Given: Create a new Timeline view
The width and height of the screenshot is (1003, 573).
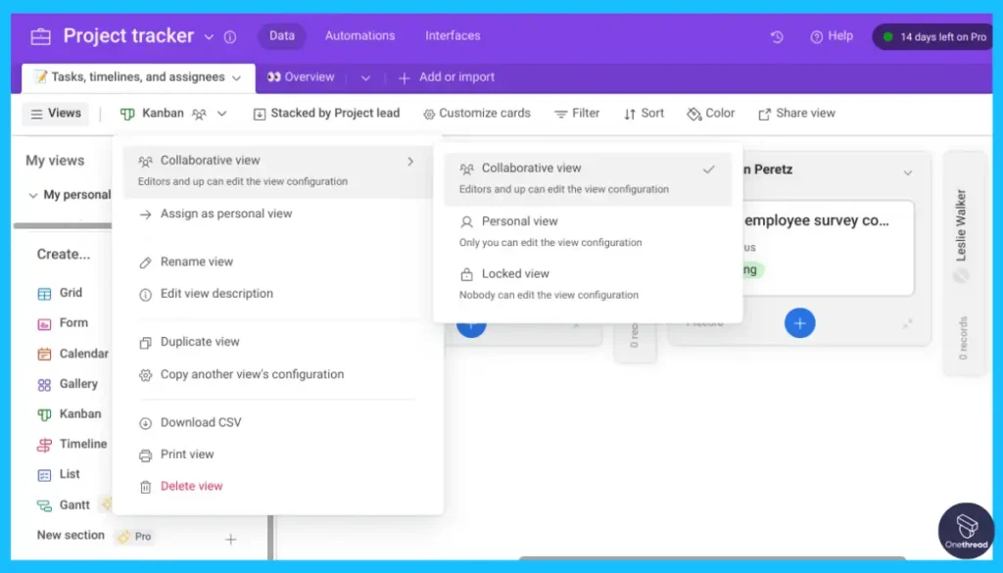Looking at the screenshot, I should pos(72,444).
